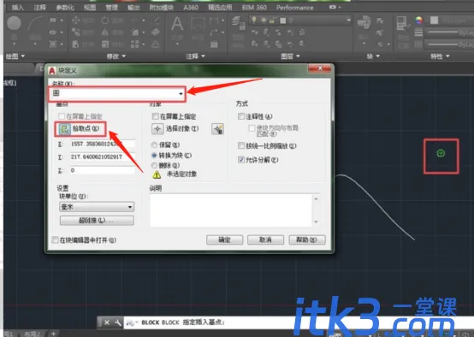Open the A360 ribbon tab
The width and height of the screenshot is (474, 337).
tap(191, 8)
